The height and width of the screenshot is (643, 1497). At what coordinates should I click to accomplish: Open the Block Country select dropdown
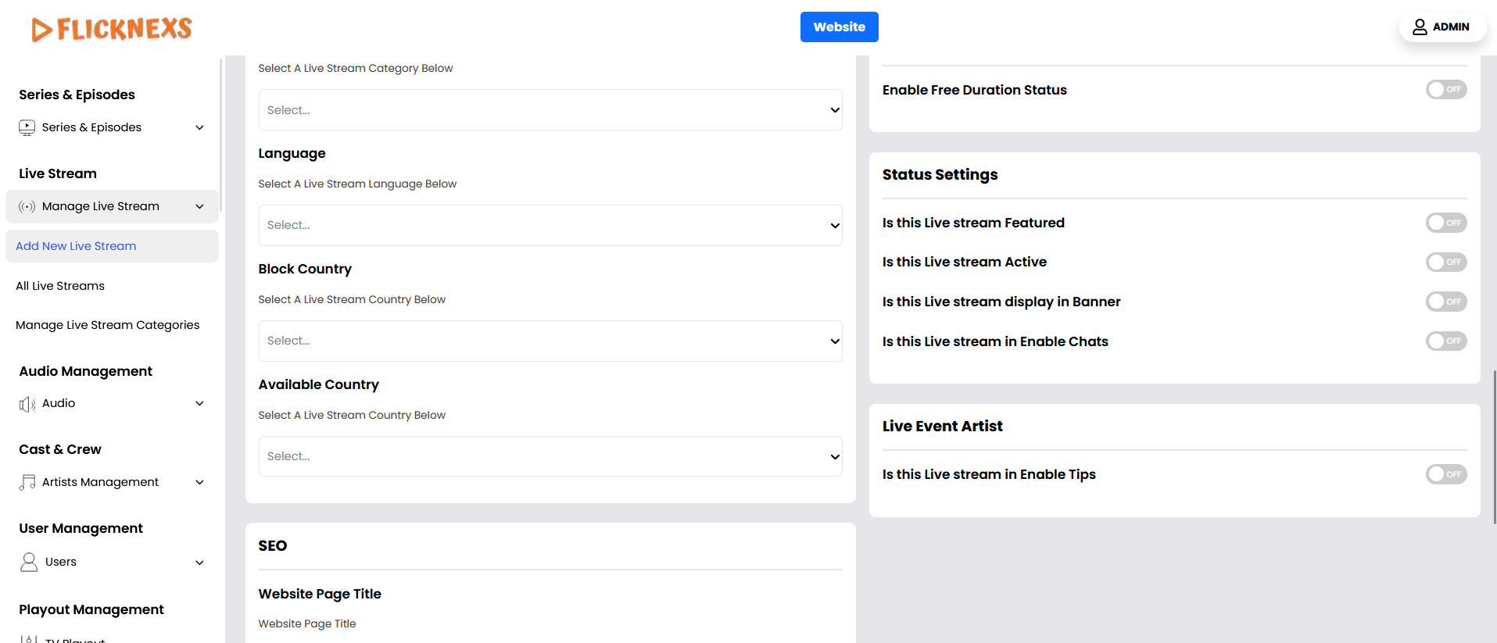pos(550,341)
